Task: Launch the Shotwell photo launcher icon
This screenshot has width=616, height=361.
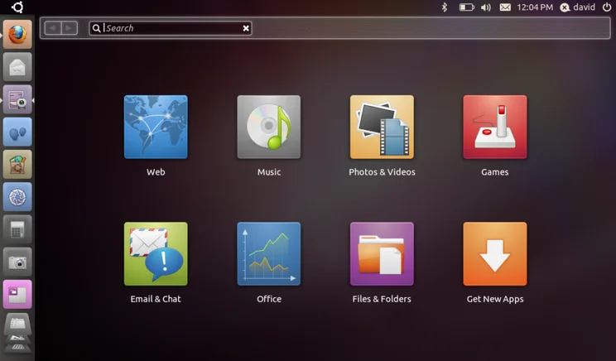Action: [x=17, y=197]
